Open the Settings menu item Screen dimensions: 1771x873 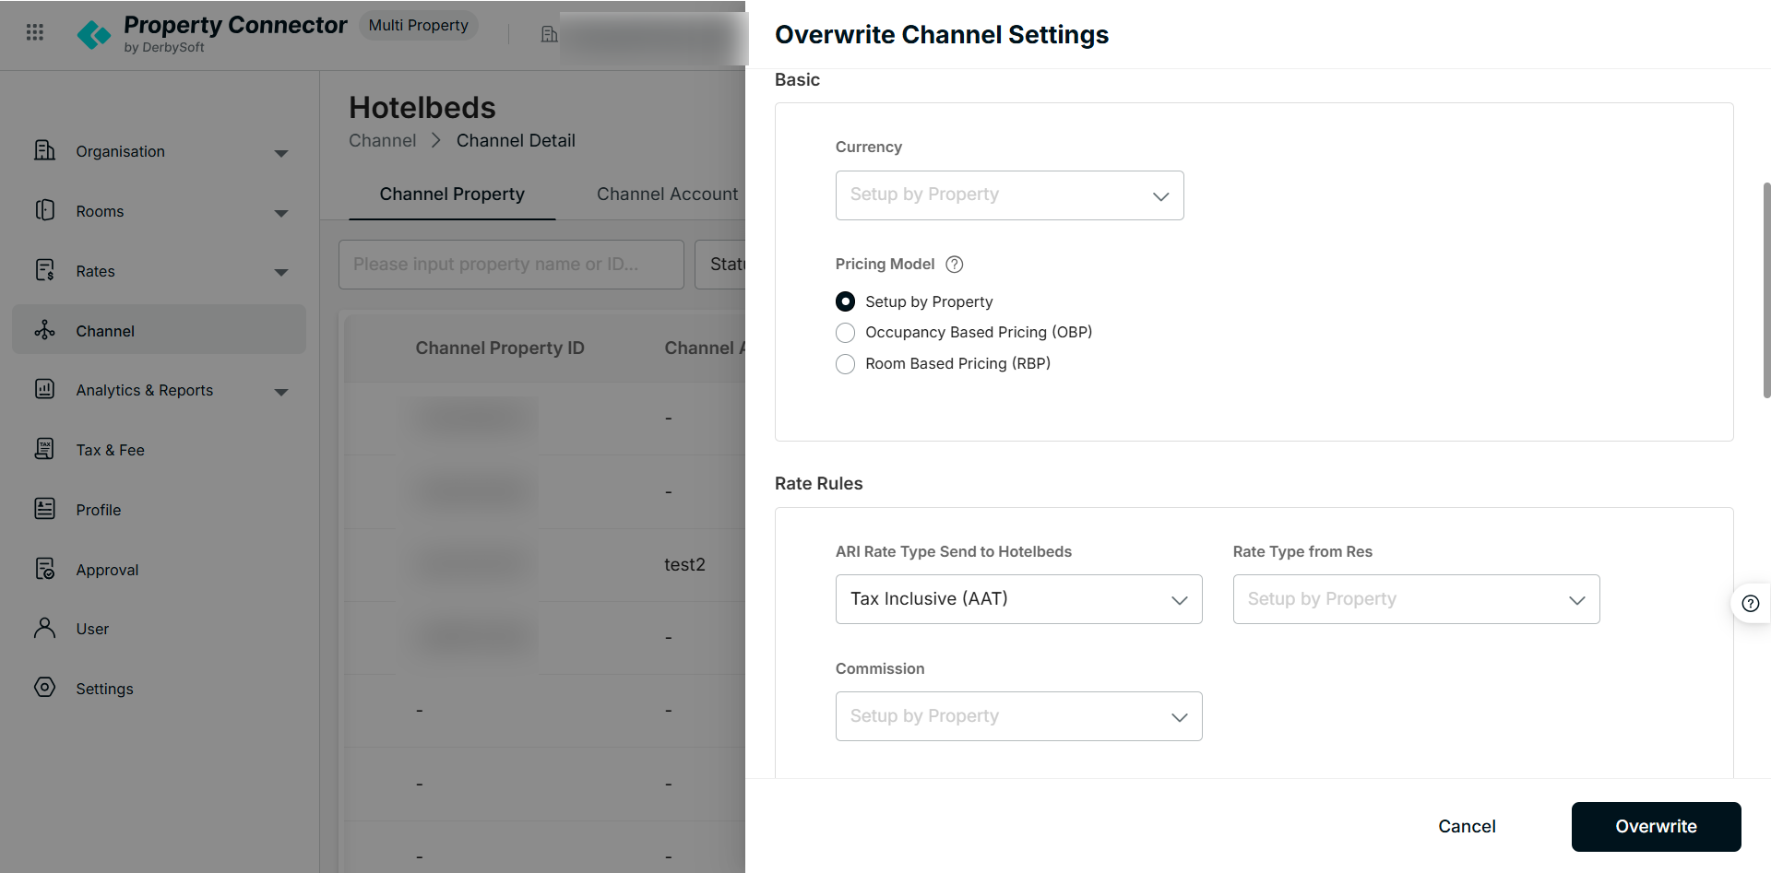pyautogui.click(x=159, y=689)
